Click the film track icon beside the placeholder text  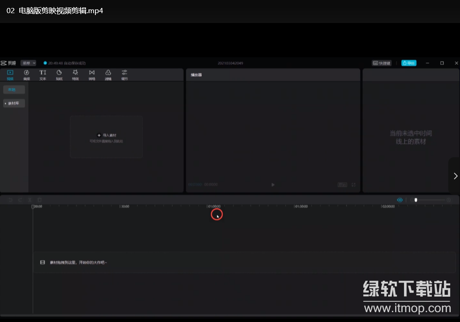[x=43, y=262]
